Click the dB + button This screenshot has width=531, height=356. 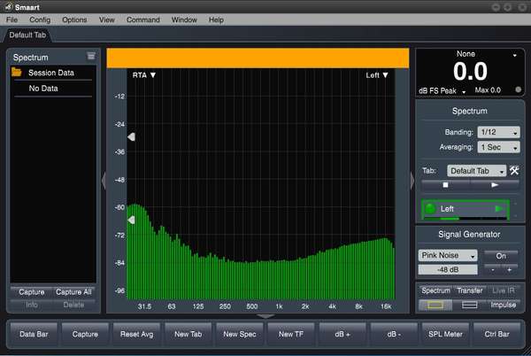tap(342, 334)
